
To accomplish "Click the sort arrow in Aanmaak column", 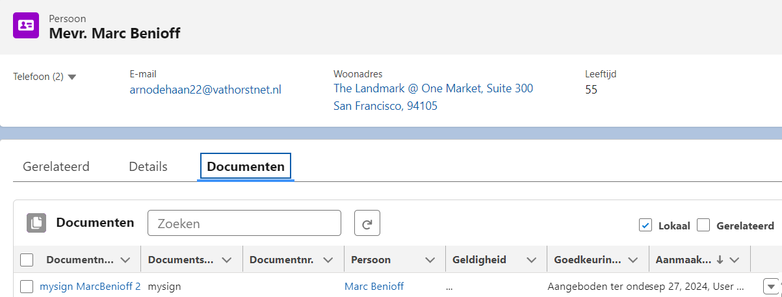I will [720, 260].
